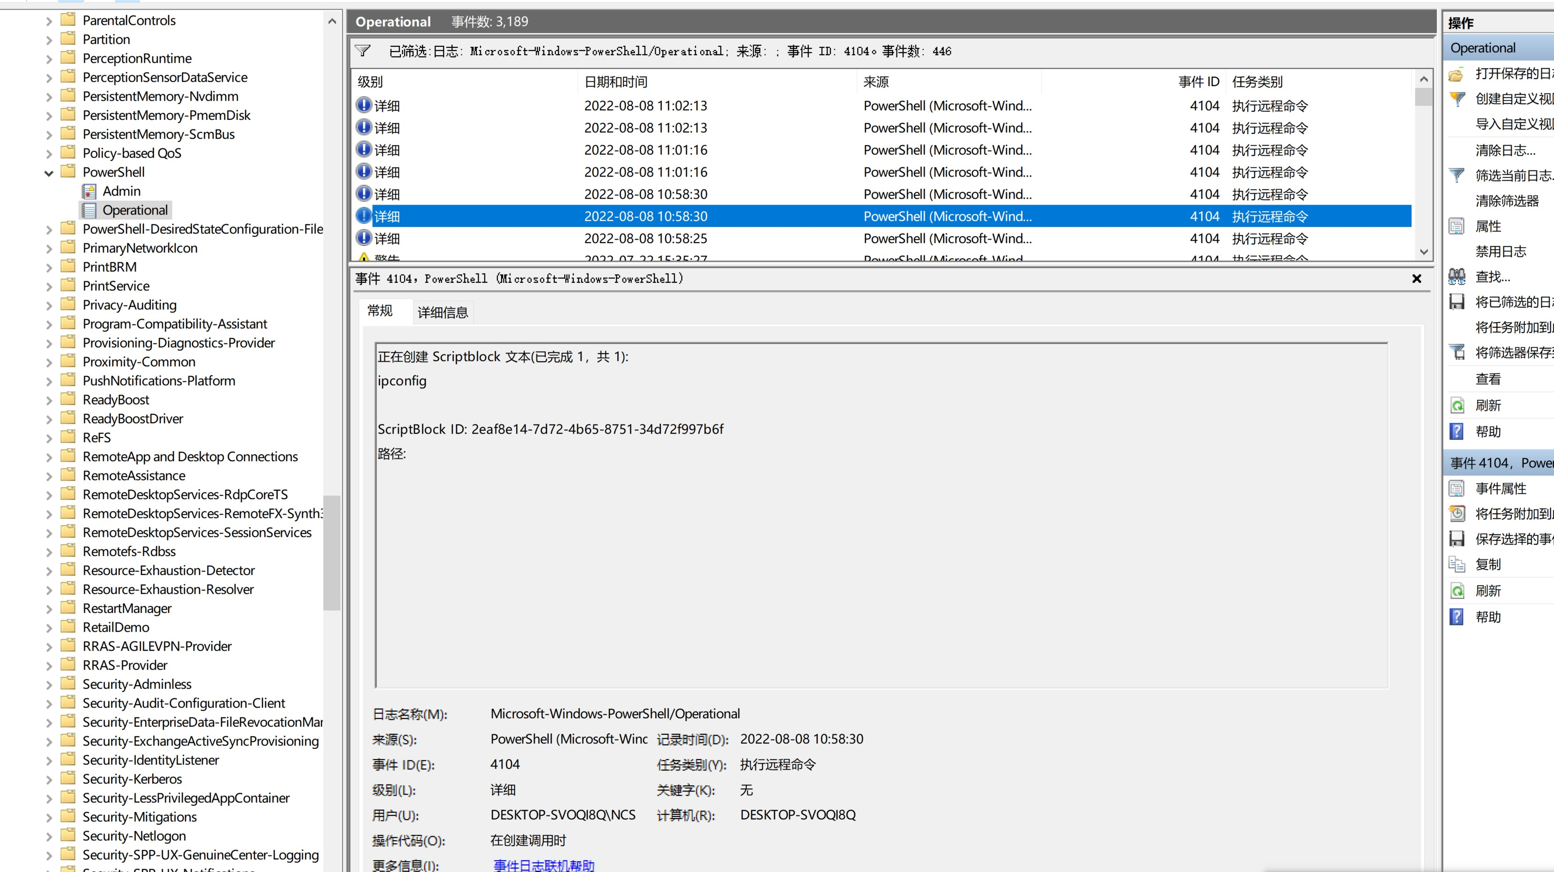Expand the Security-Kerberos folder node

[49, 780]
